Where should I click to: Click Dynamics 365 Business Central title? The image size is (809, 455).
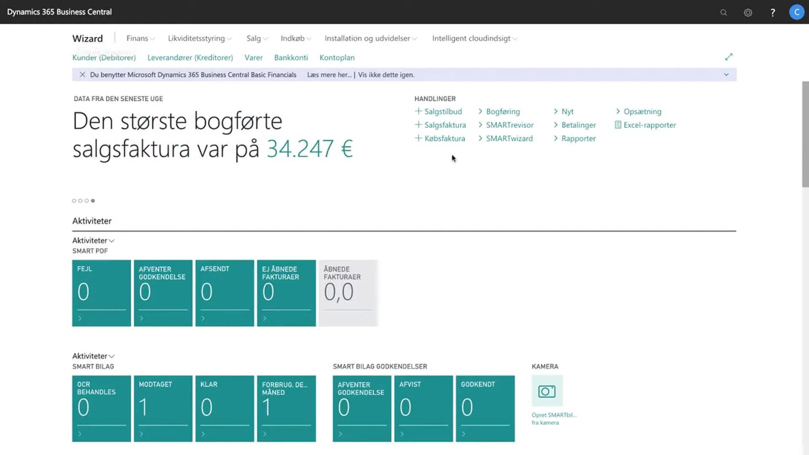pyautogui.click(x=59, y=12)
